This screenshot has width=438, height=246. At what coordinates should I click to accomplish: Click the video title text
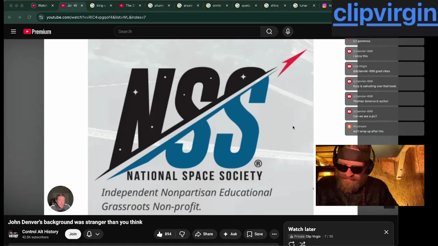[x=75, y=222]
